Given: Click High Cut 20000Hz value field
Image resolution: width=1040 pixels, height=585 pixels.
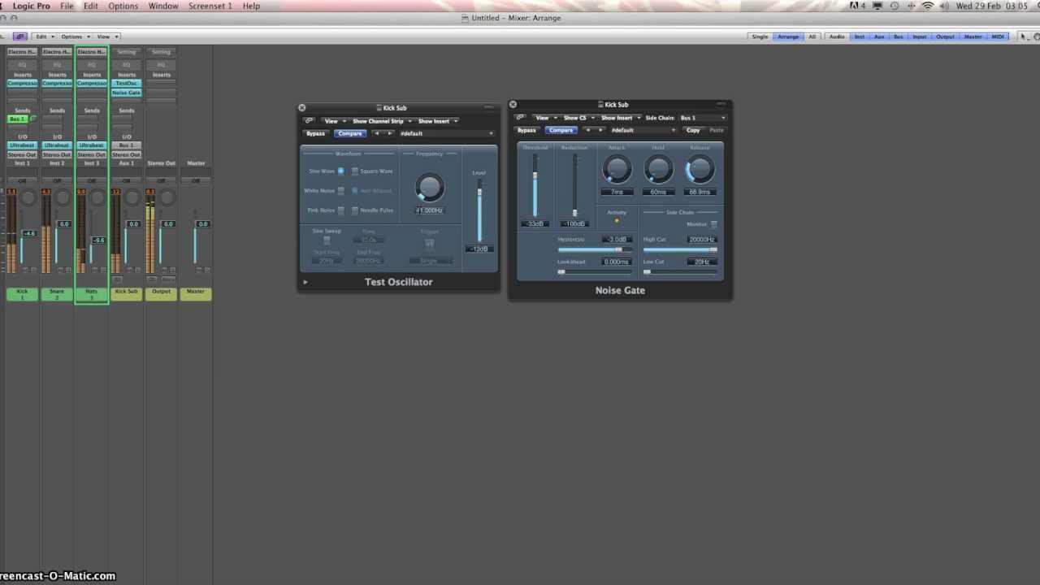Looking at the screenshot, I should click(x=702, y=240).
